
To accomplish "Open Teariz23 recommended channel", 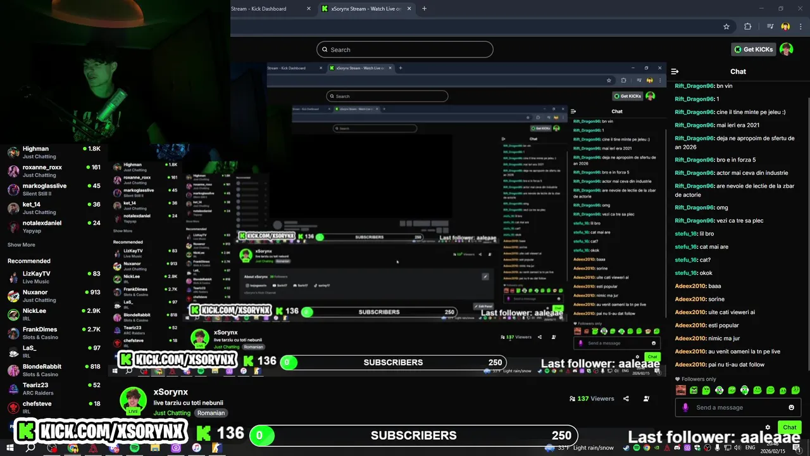I will 54,388.
